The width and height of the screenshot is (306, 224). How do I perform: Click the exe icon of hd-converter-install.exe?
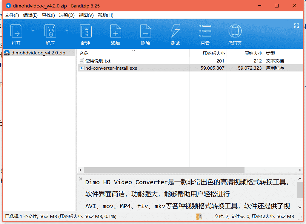point(82,68)
